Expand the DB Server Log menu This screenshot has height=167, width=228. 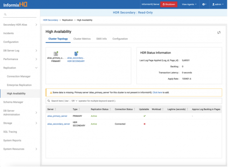coord(36,51)
